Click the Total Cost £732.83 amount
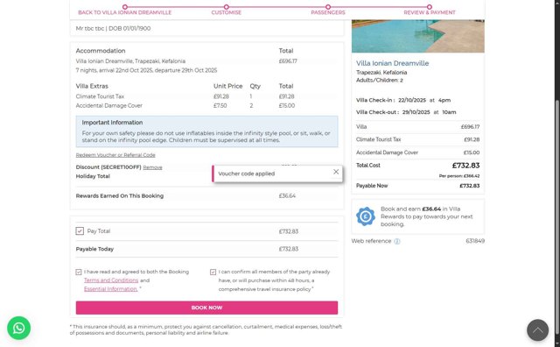Viewport: 560px width, 347px height. point(465,166)
